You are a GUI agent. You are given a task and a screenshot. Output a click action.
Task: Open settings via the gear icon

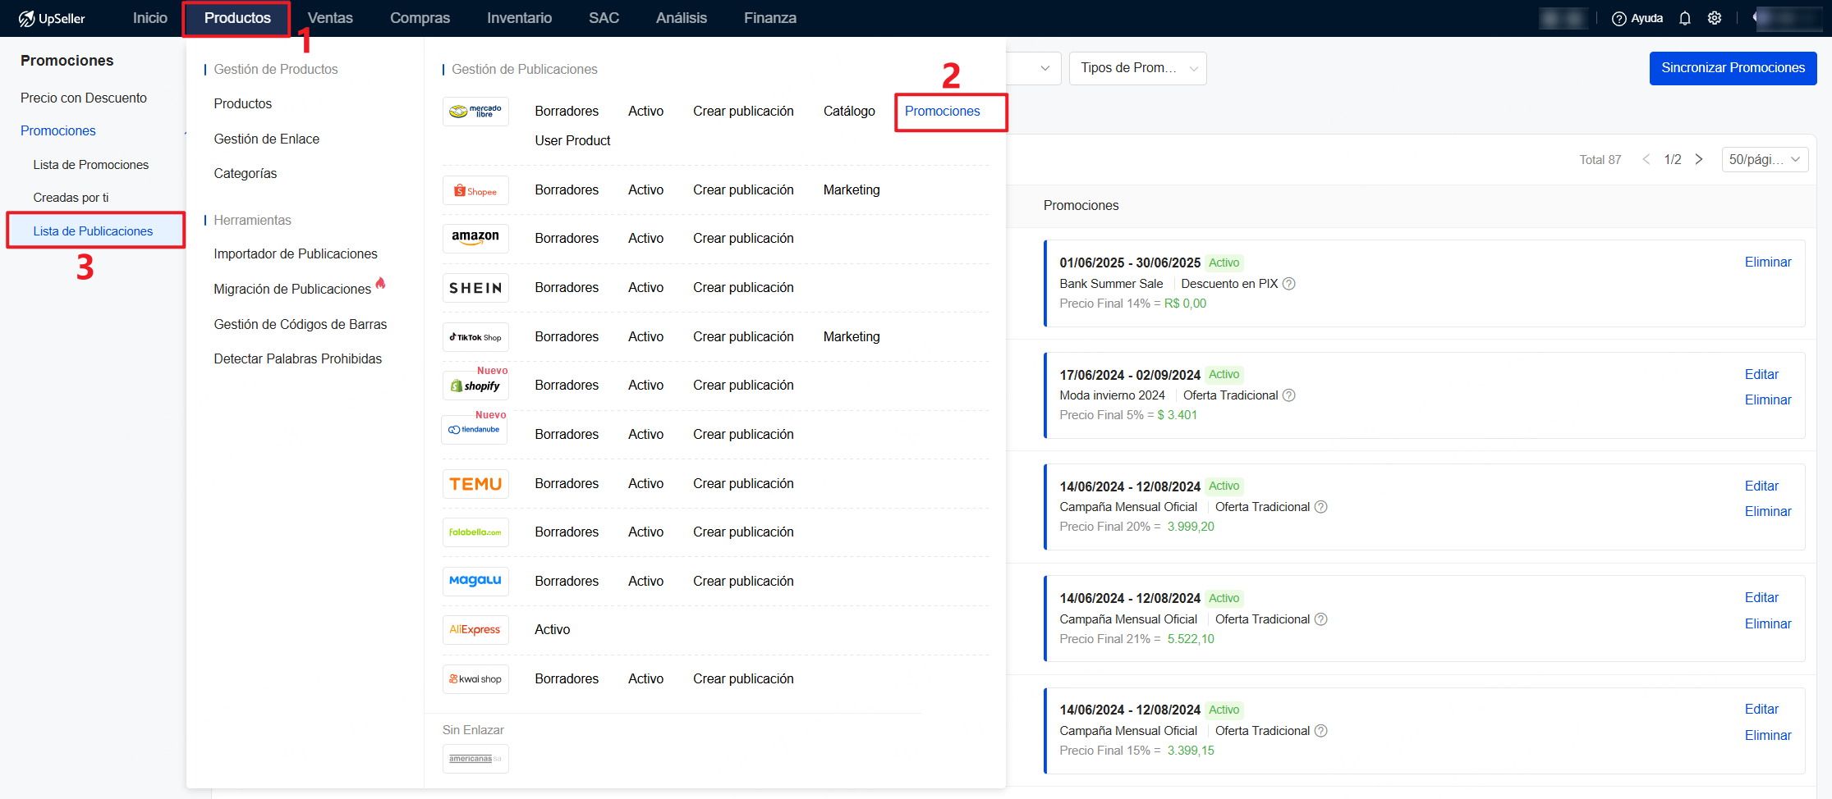point(1715,18)
